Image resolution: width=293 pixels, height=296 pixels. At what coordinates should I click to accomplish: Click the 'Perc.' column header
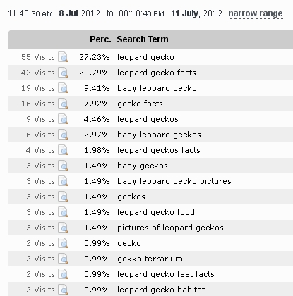[100, 39]
